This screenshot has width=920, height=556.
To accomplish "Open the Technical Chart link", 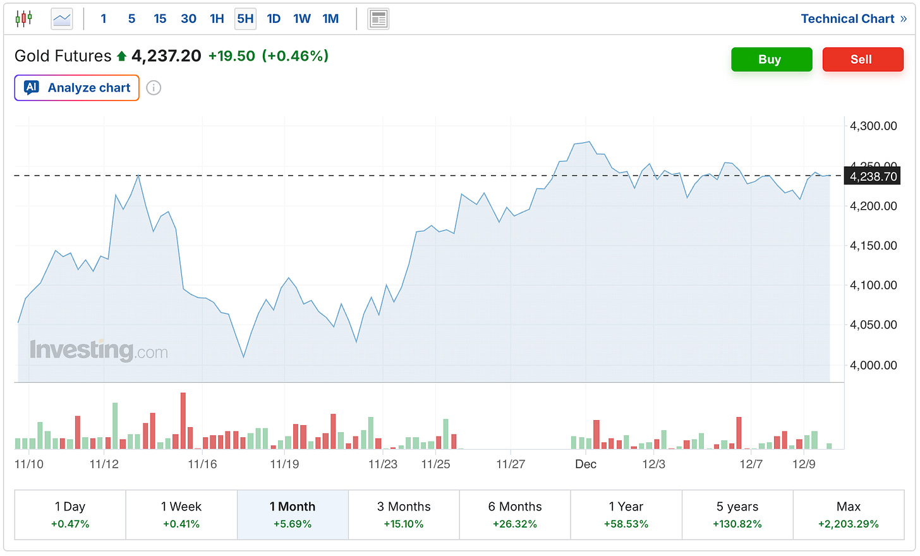I will tap(853, 19).
